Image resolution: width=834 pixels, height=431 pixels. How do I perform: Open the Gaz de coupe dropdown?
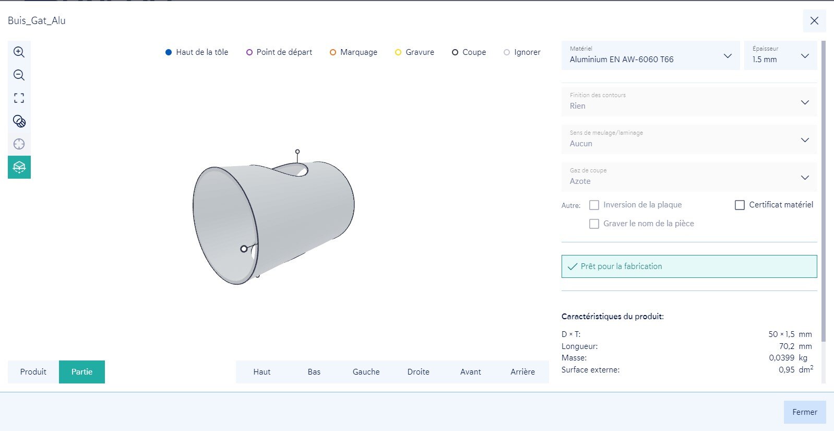pyautogui.click(x=689, y=177)
